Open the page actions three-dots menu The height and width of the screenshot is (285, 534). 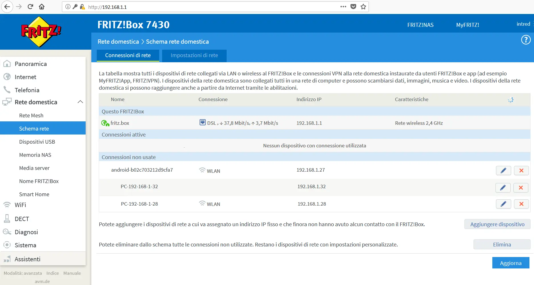tap(343, 7)
